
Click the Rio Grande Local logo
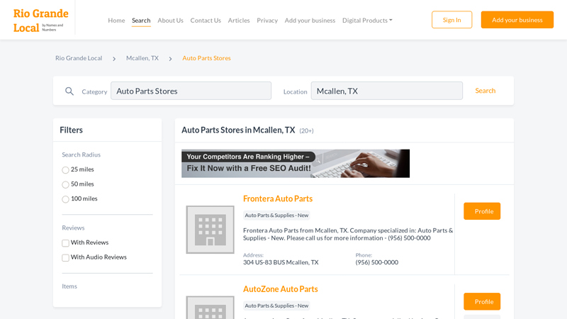(x=40, y=21)
